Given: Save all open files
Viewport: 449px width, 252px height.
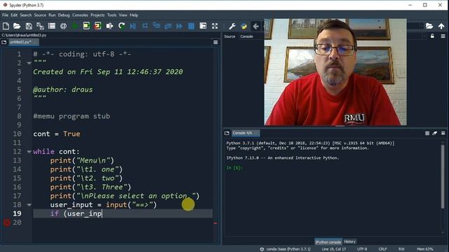Looking at the screenshot, I should click(40, 26).
